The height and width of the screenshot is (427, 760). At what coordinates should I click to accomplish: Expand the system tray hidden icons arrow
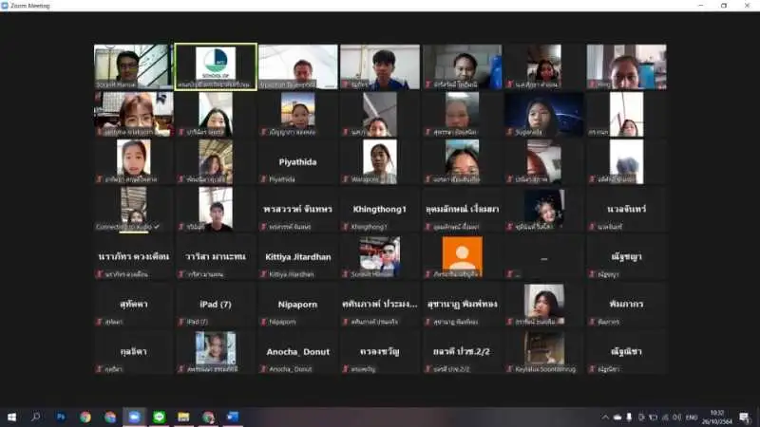pos(605,417)
